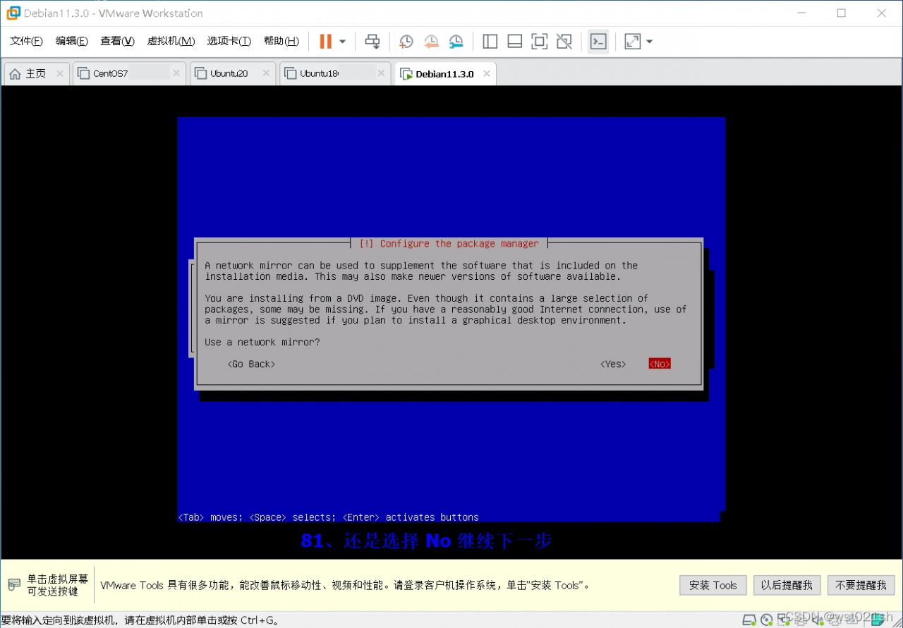Open the 帮助(H) menu
Screen dimensions: 903x628
[281, 41]
